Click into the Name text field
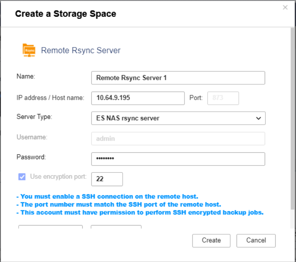Screen dimensions: 296x262 178,78
